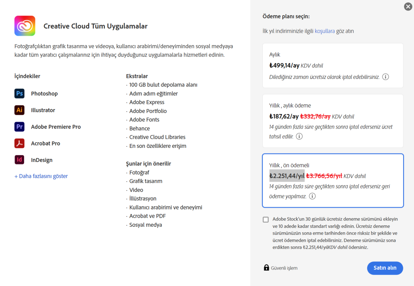Select the Yıllık, ön ödemeli plan
Screen dimensions: 414x286
click(x=333, y=181)
